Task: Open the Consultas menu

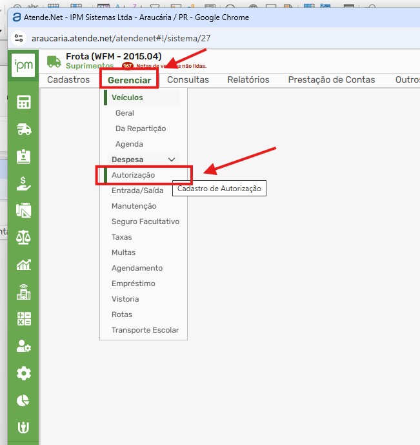Action: (188, 79)
